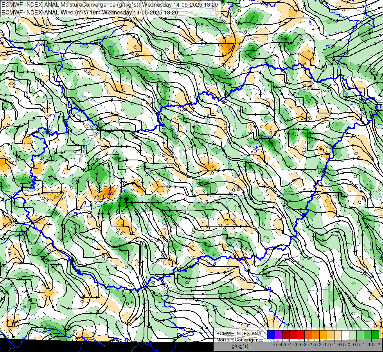Click the g/(kg*s) unit label in legend
The height and width of the screenshot is (352, 383).
pos(240,346)
